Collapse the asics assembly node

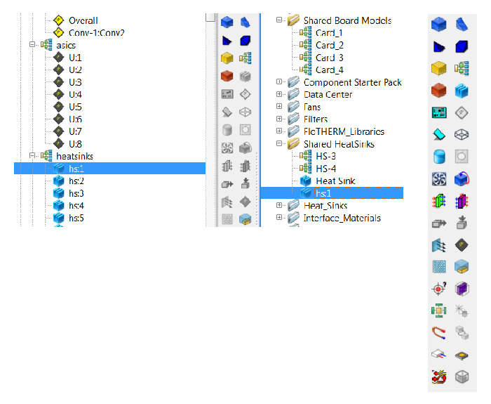(x=32, y=44)
